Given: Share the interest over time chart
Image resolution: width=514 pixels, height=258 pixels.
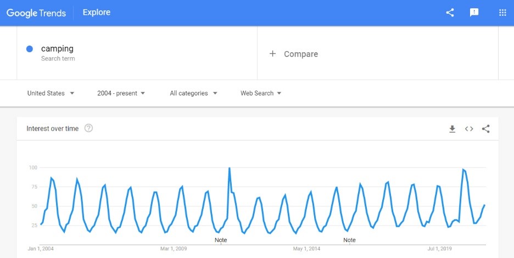Looking at the screenshot, I should tap(486, 129).
